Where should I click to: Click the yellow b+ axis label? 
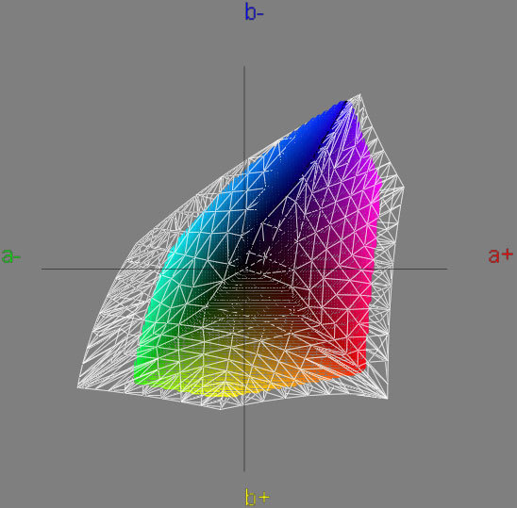pos(258,496)
